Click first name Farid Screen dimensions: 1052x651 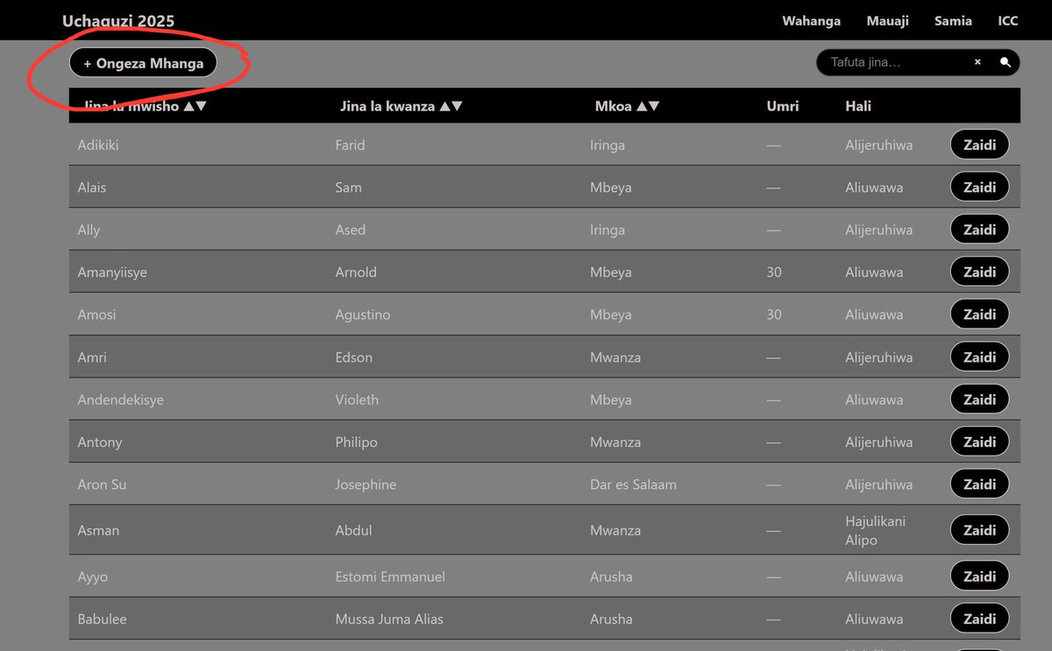tap(350, 145)
